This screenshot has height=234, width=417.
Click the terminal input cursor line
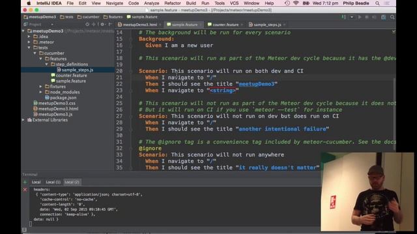(x=31, y=224)
